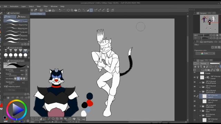Select the Lineart layer thumbnail

point(202,77)
